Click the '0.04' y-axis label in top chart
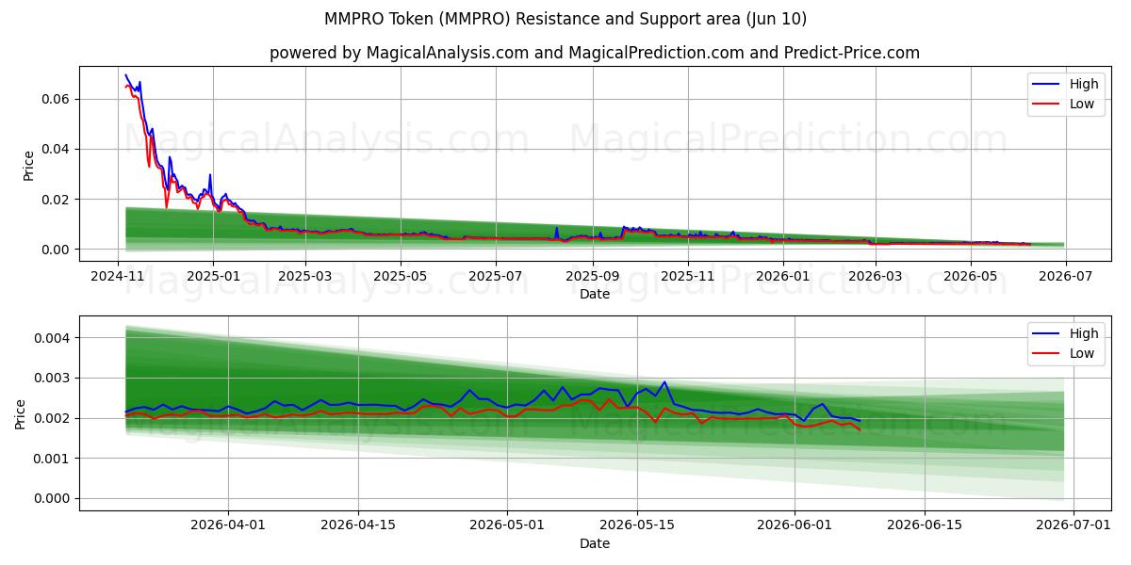The height and width of the screenshot is (565, 1131). (57, 149)
